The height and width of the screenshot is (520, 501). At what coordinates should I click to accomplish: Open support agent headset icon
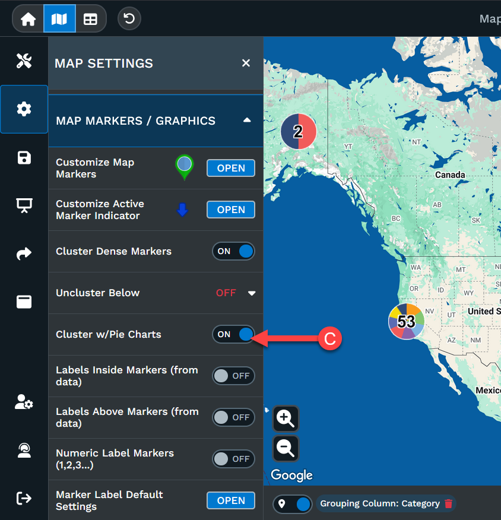click(x=24, y=451)
